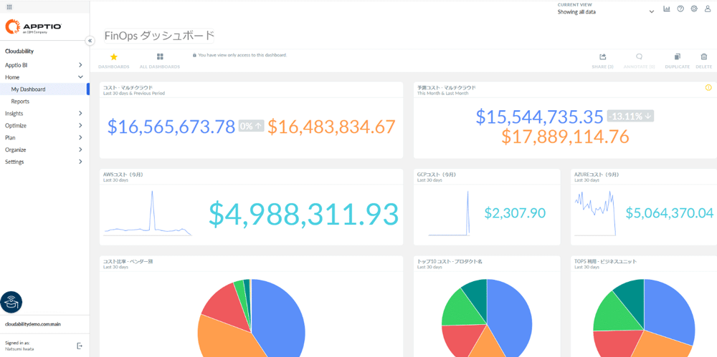The width and height of the screenshot is (717, 357).
Task: Click the $16,565,673.78 multicloud cost value
Action: (x=171, y=127)
